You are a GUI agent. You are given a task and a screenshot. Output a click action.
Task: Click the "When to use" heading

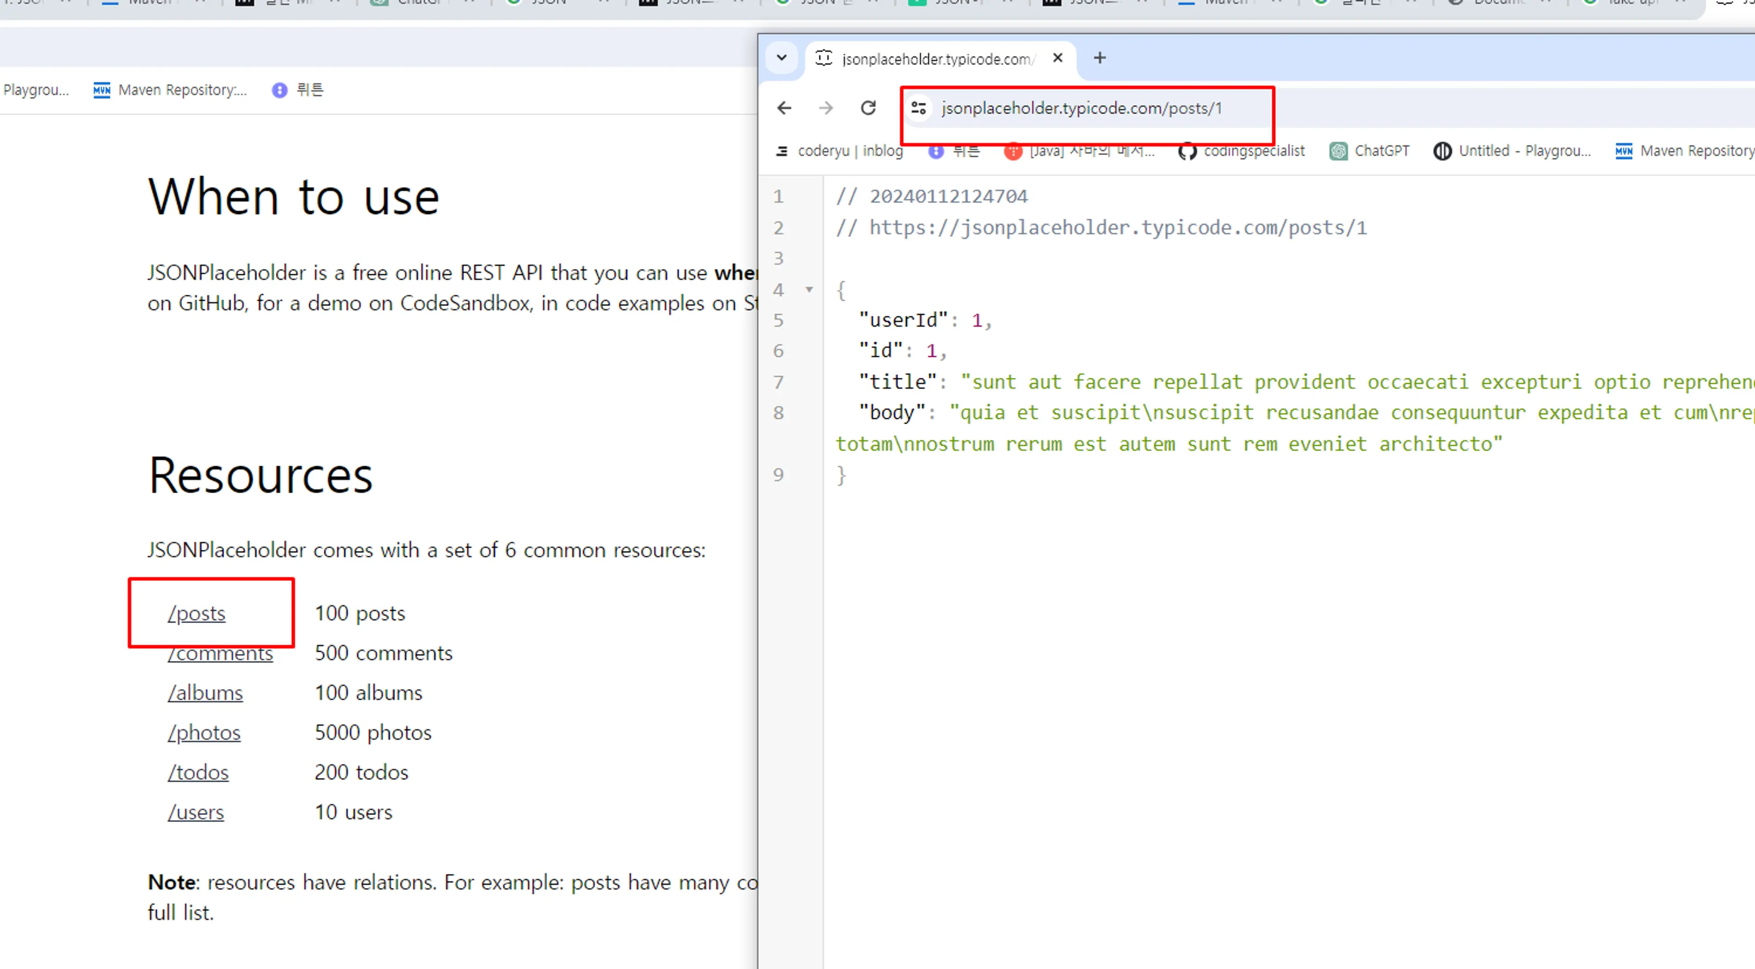tap(293, 197)
